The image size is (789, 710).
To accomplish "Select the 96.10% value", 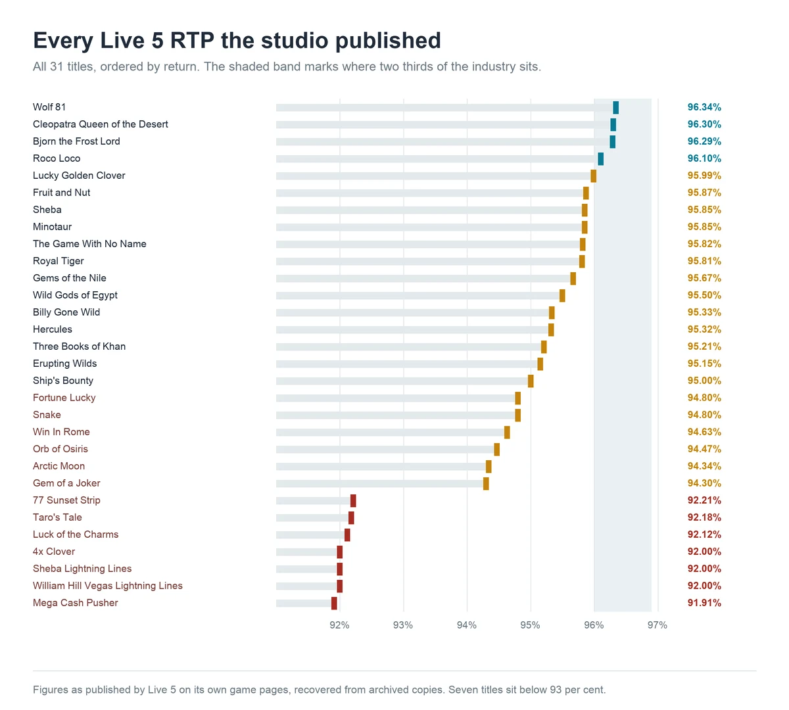I will 704,158.
